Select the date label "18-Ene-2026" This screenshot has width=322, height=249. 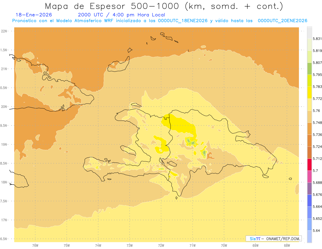point(34,15)
